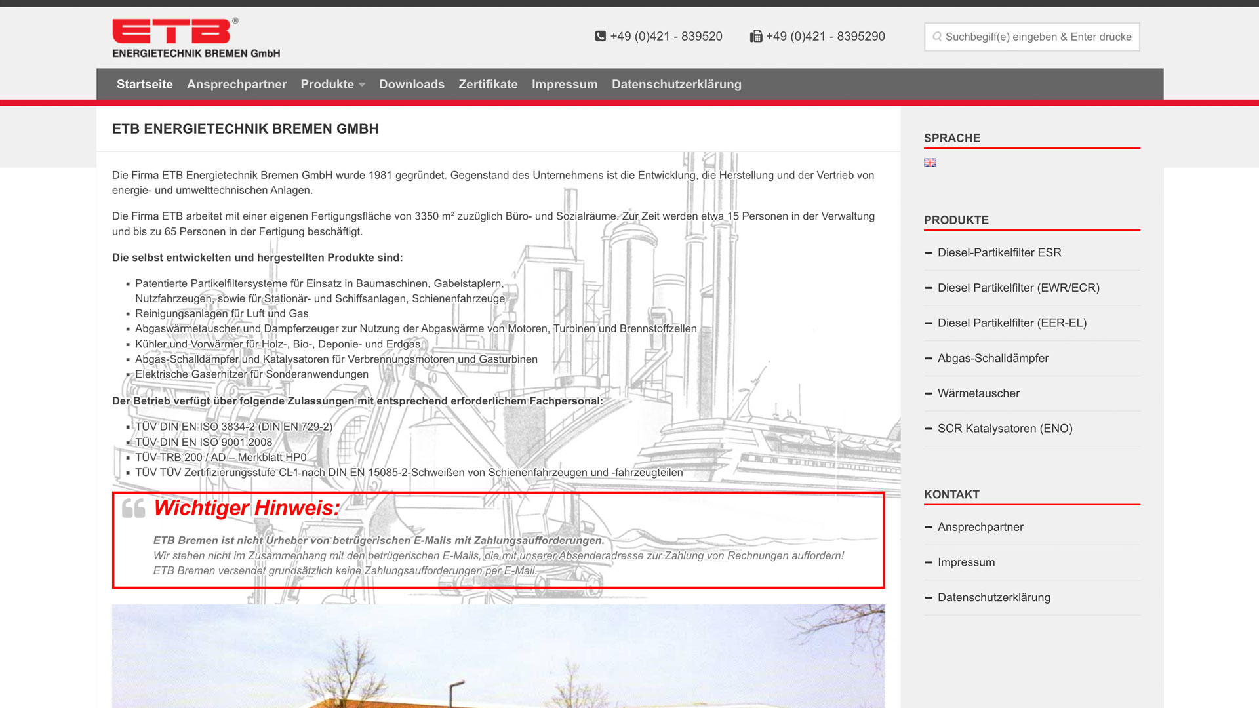1259x708 pixels.
Task: Click the PRODUKTE sidebar heading
Action: pyautogui.click(x=956, y=220)
